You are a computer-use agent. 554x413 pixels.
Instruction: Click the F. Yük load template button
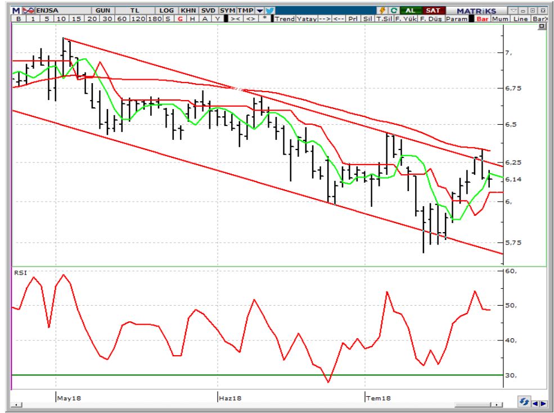[406, 19]
